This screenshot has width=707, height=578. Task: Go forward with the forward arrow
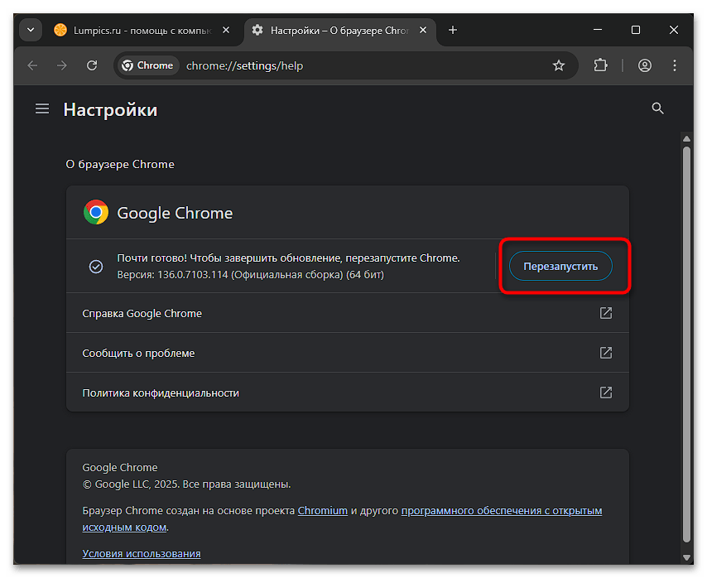62,65
